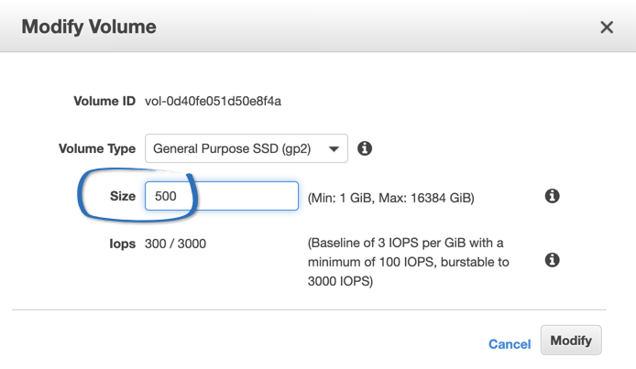The image size is (636, 369).
Task: Click the info icon beside Size limits
Action: 552,196
